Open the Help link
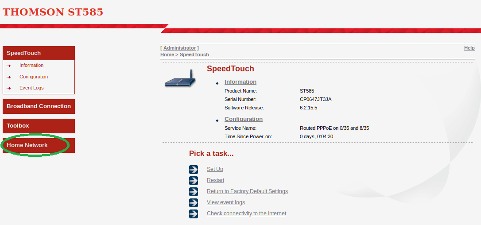 (x=469, y=48)
